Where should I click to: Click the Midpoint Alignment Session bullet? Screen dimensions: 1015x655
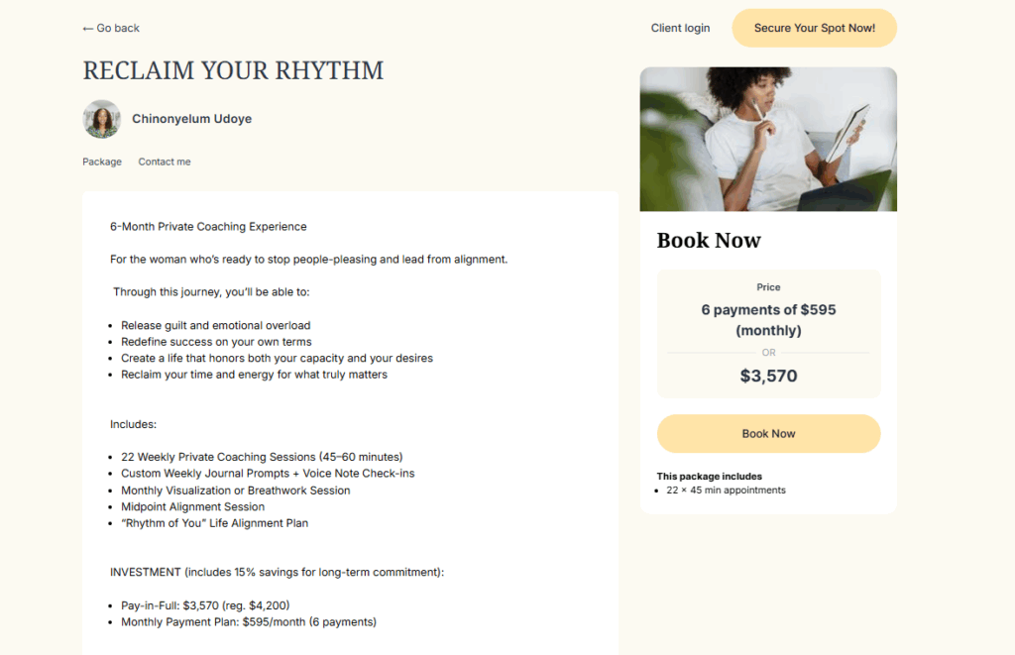click(x=192, y=506)
